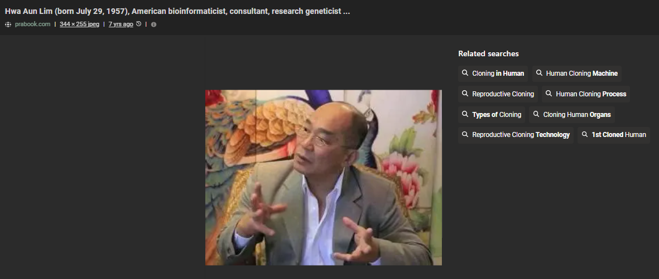
Task: Click the globe icon beside prabook.com
Action: 8,25
